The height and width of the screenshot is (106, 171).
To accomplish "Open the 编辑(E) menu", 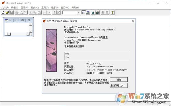I will point(15,7).
